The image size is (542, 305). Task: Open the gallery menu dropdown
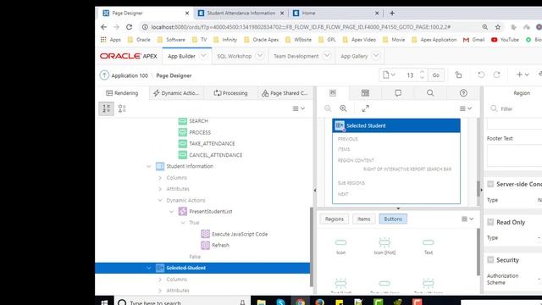pos(467,219)
